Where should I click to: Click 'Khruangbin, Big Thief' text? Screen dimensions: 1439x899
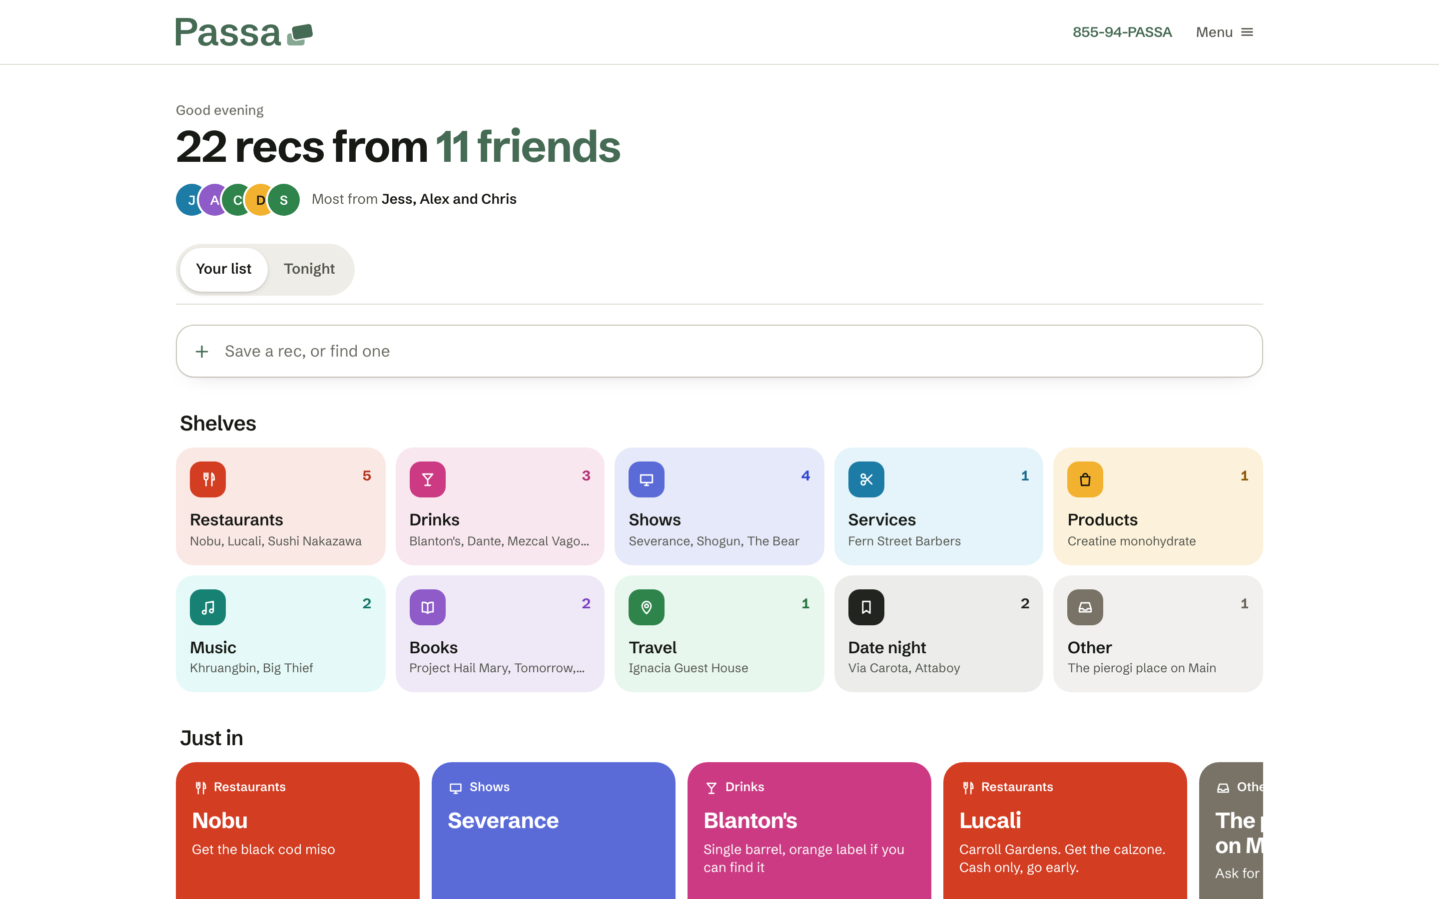pos(251,668)
